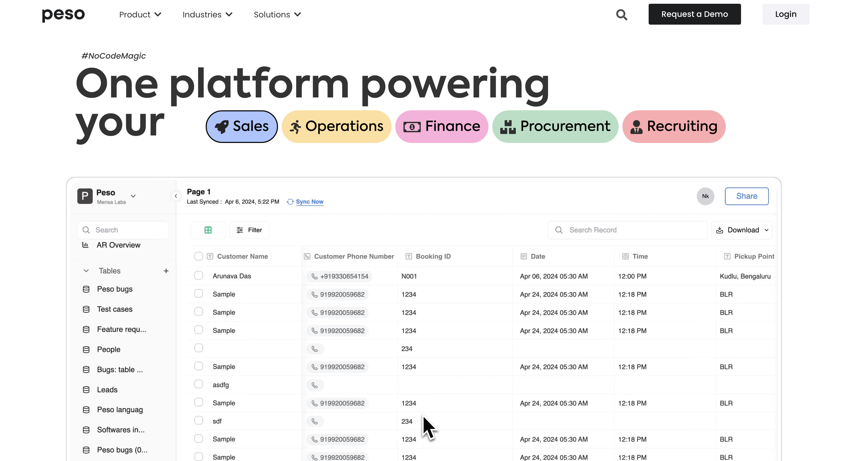The height and width of the screenshot is (461, 857).
Task: Click phone icon in sdf row
Action: pos(315,421)
